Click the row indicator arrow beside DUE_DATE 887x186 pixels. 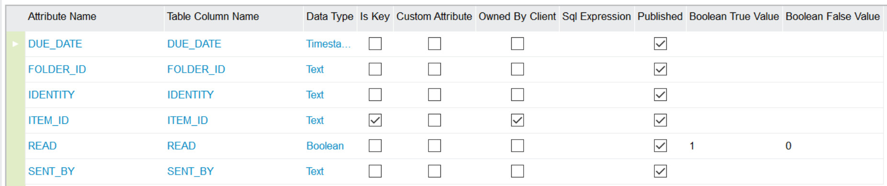pos(15,44)
